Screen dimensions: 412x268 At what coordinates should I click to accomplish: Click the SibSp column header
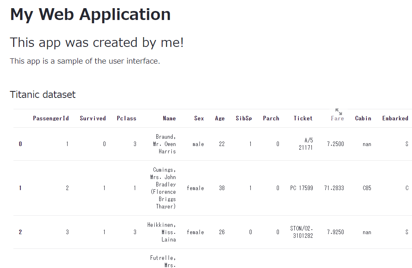tap(244, 118)
